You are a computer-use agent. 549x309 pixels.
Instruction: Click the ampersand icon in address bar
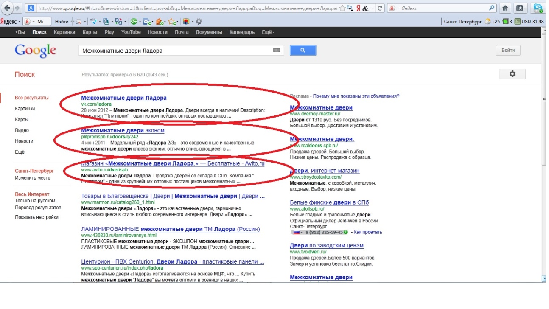[x=366, y=8]
